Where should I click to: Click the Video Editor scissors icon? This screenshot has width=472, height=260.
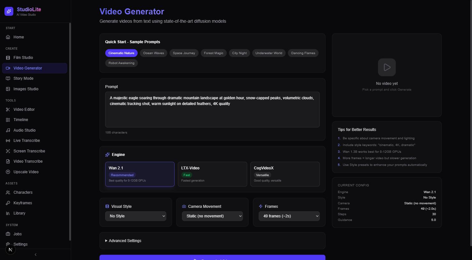(8, 110)
